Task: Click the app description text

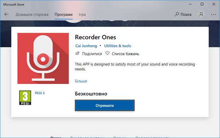Action: coord(135,67)
